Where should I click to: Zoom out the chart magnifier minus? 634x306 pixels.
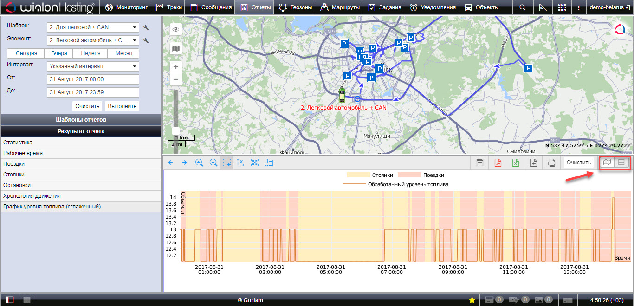pyautogui.click(x=213, y=163)
